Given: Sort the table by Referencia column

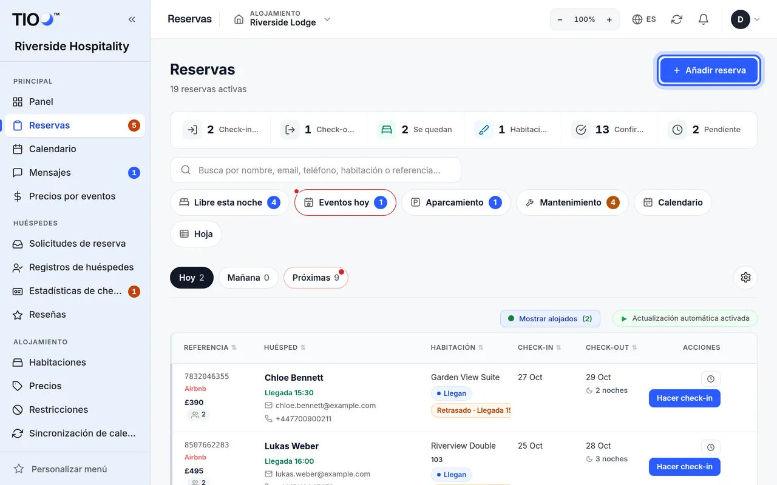Looking at the screenshot, I should point(210,347).
